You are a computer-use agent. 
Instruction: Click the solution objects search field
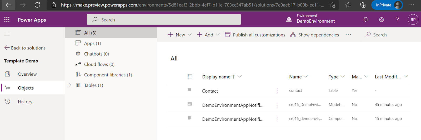coord(391,35)
